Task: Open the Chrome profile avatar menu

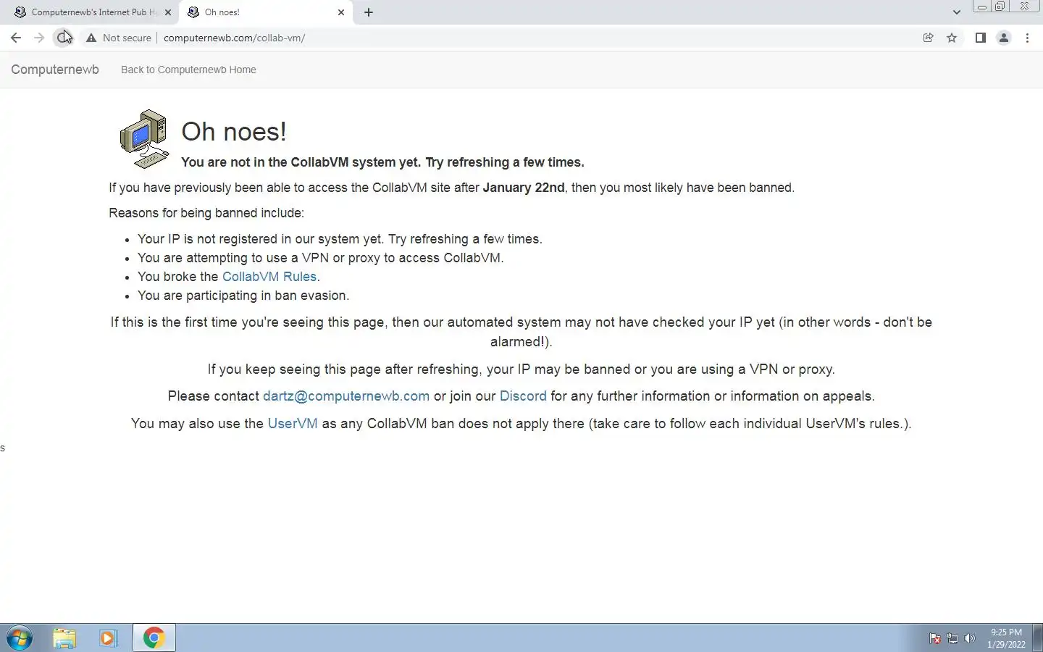Action: pyautogui.click(x=1004, y=38)
